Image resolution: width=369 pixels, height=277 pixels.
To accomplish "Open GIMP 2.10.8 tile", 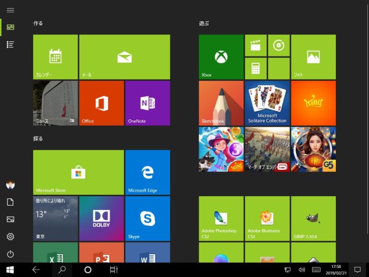I will click(313, 218).
